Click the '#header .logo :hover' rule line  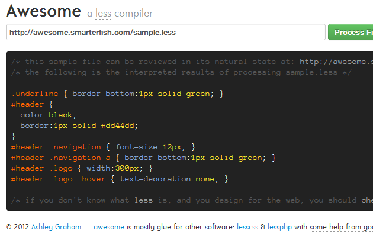[119, 179]
